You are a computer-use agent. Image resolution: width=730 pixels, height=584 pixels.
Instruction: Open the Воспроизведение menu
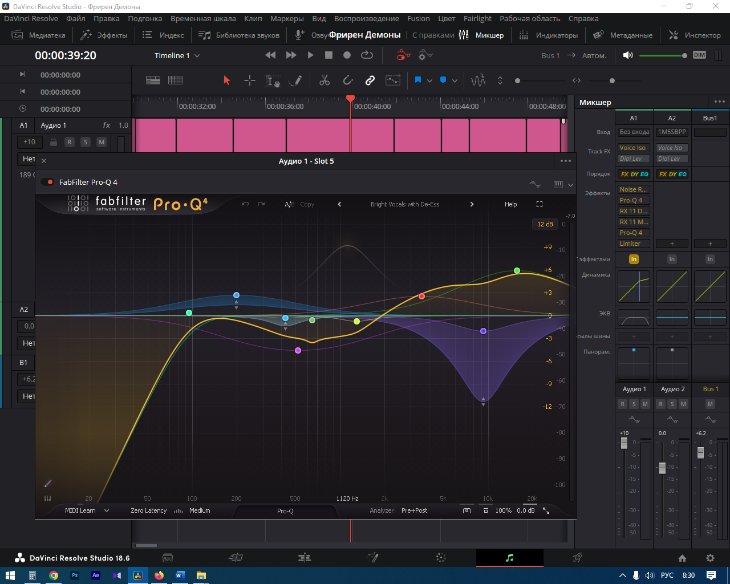367,18
